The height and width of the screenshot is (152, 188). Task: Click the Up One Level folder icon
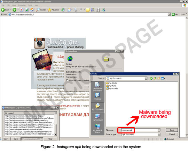point(155,79)
